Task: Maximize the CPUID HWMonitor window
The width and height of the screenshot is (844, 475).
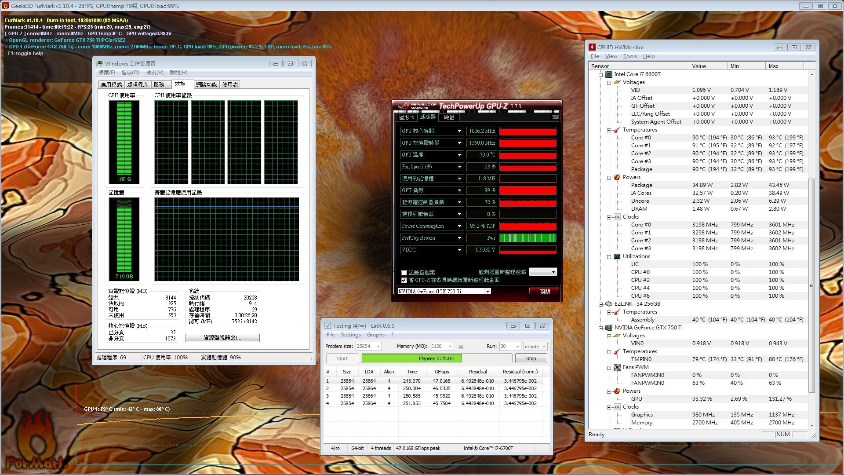Action: [794, 47]
